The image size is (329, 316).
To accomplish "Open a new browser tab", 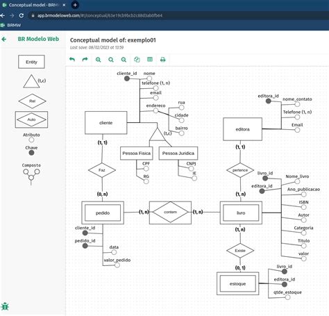I will pyautogui.click(x=75, y=5).
